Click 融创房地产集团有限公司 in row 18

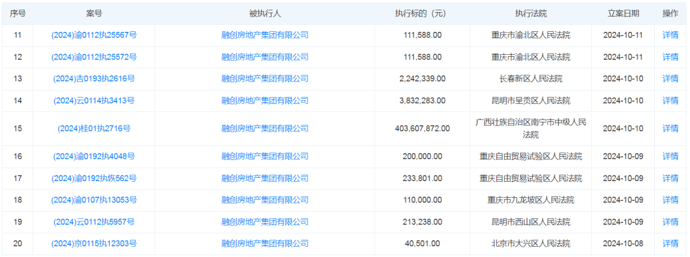pyautogui.click(x=265, y=200)
